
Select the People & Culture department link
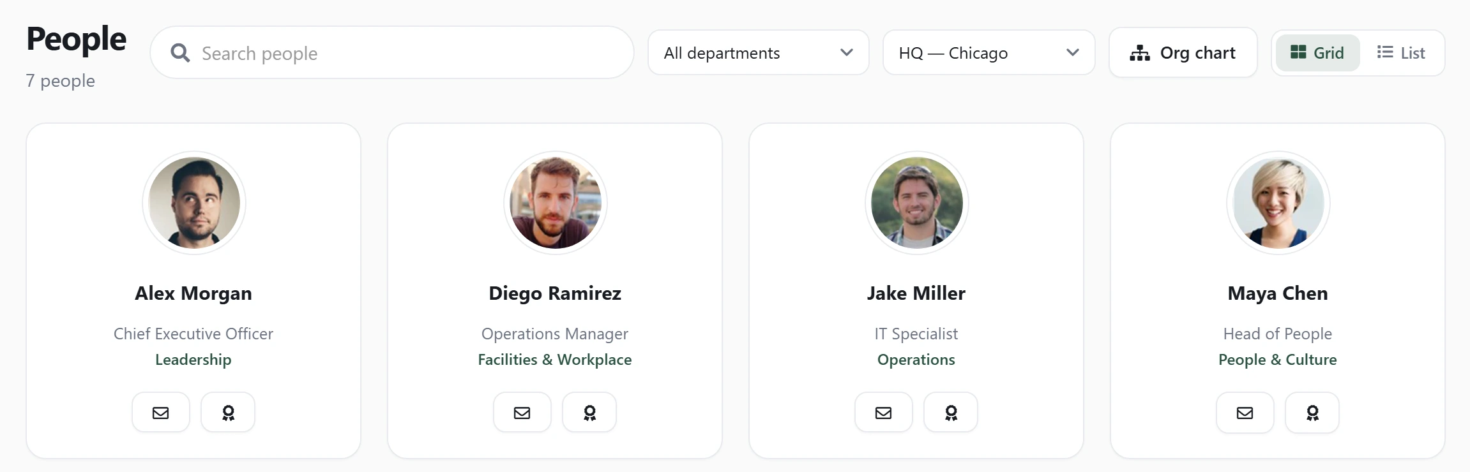point(1278,360)
